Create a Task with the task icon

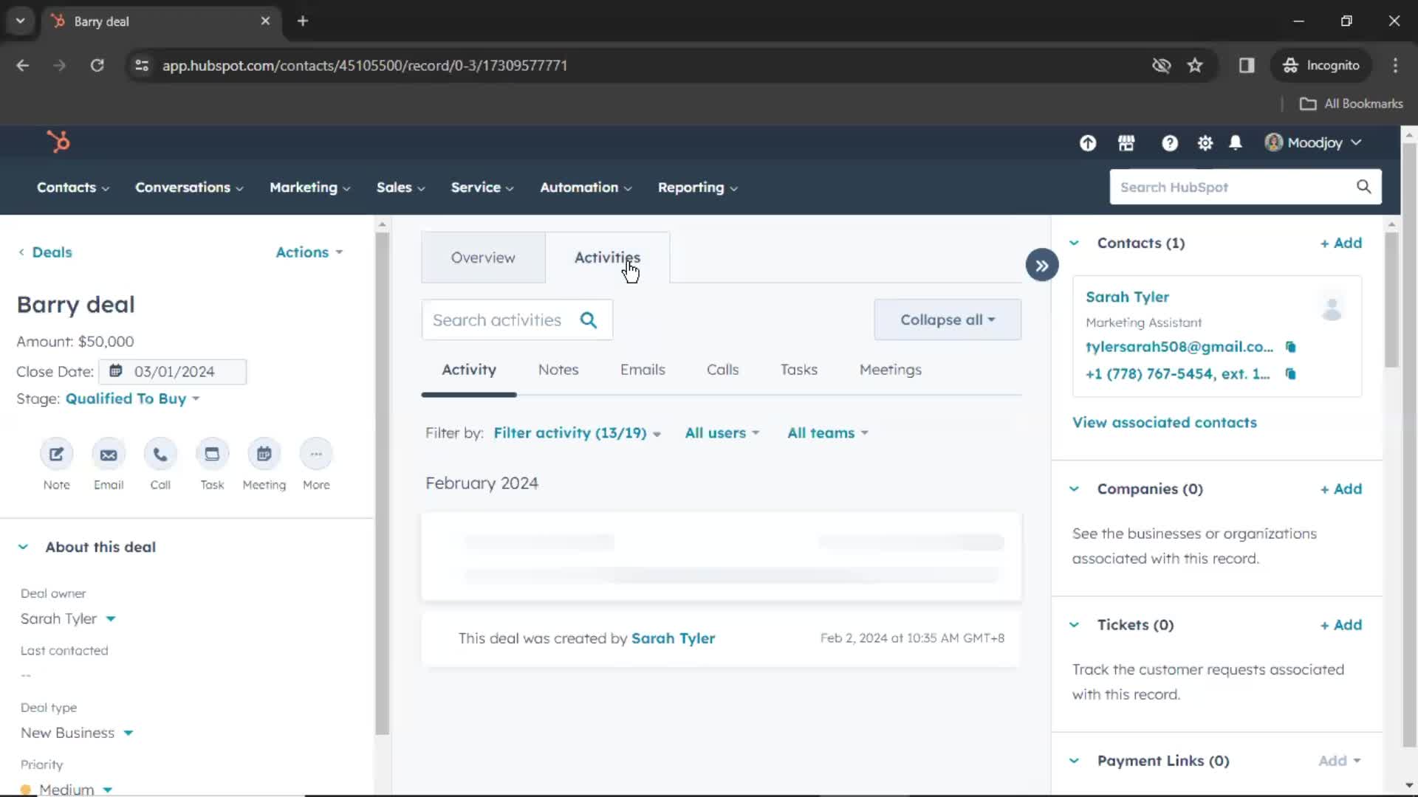[x=212, y=454]
